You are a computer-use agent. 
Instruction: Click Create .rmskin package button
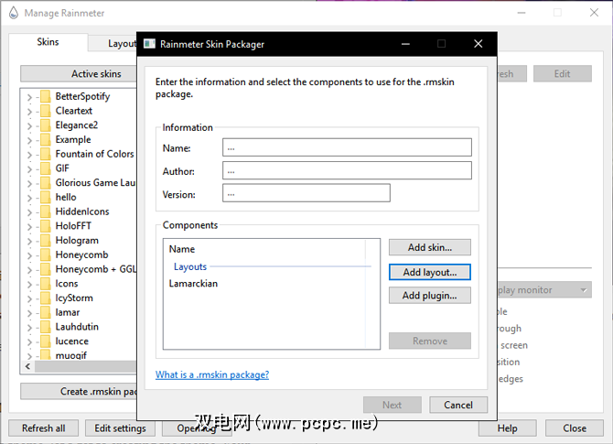pos(79,391)
